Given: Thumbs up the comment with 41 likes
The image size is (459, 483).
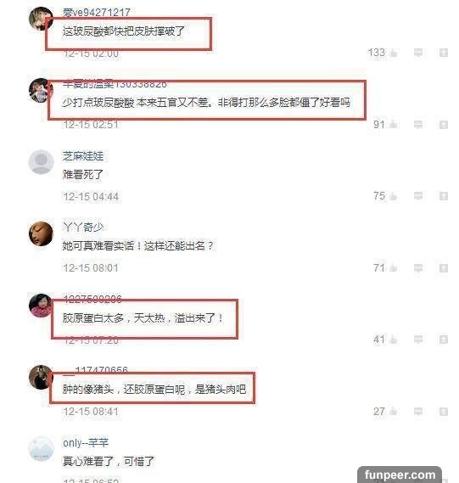Looking at the screenshot, I should tap(393, 340).
